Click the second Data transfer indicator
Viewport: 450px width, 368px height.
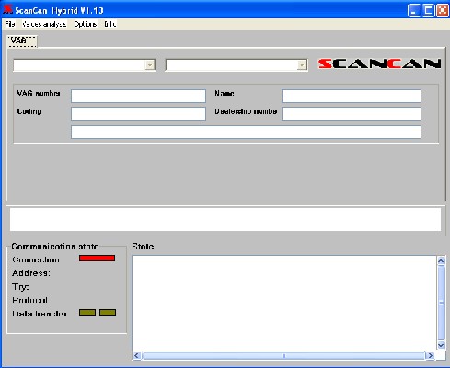[x=108, y=313]
